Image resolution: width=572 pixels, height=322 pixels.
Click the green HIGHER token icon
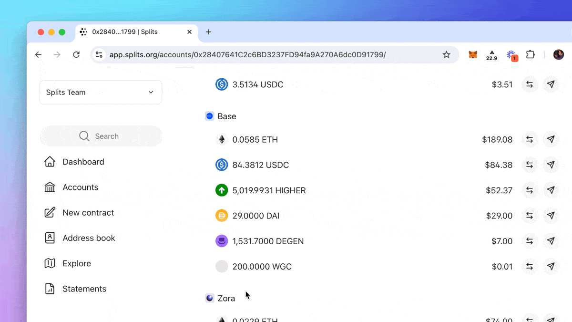click(222, 190)
